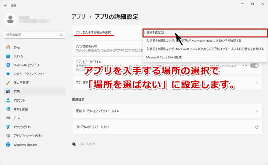Toggle the archive apps switch
Screen dimensions: 268x165
coord(254,65)
